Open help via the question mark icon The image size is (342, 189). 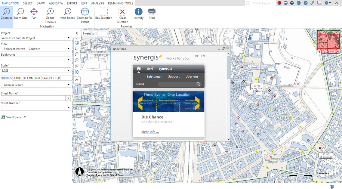(305, 3)
